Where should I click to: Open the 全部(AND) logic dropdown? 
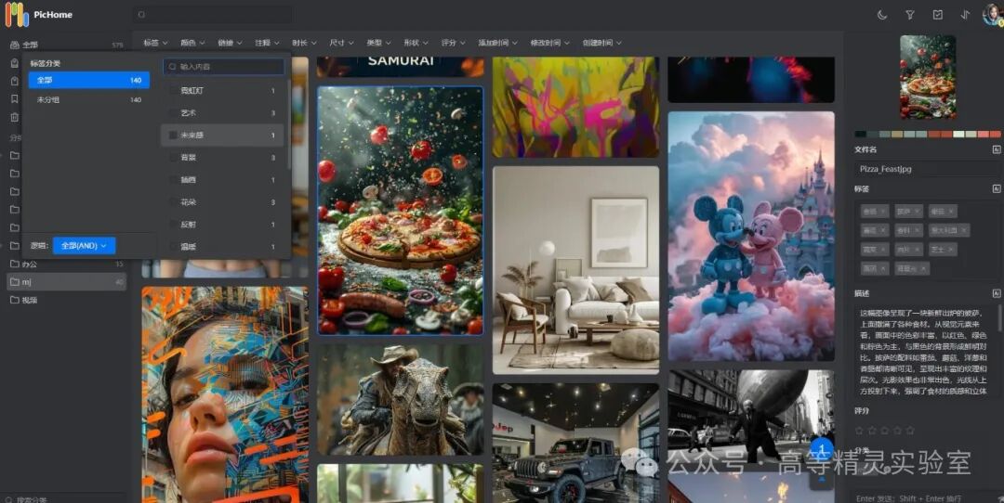(x=84, y=245)
